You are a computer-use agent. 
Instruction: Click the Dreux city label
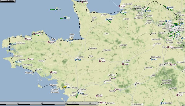tap(154, 33)
